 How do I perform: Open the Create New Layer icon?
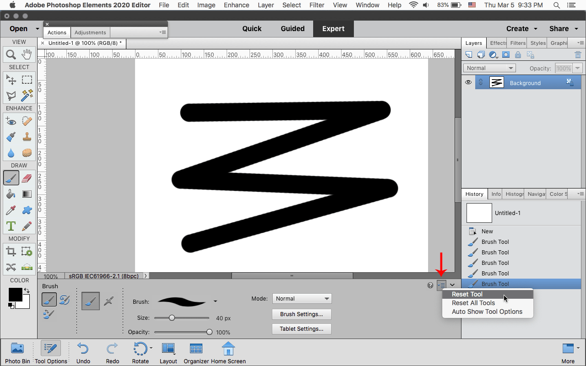[x=468, y=54]
